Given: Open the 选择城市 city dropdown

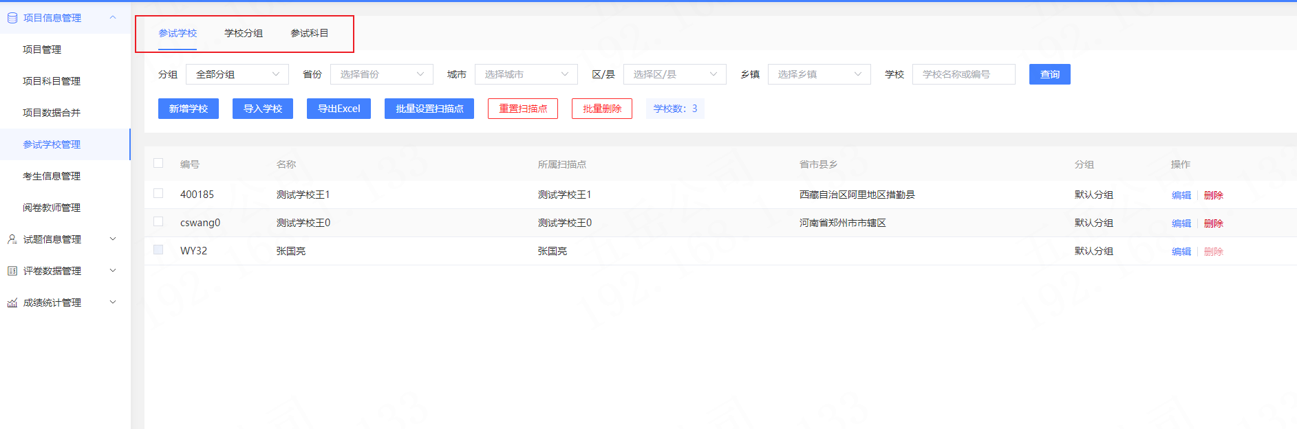Looking at the screenshot, I should pos(526,74).
